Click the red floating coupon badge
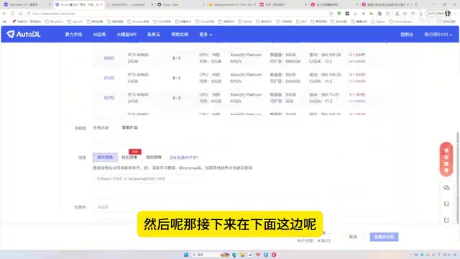This screenshot has width=460, height=259. tap(446, 159)
